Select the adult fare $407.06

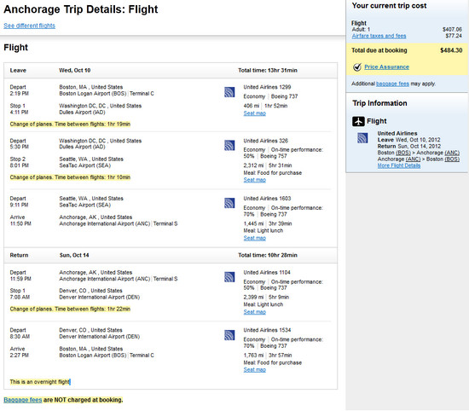[x=452, y=29]
